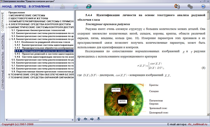The width and height of the screenshot is (210, 127).
Task: Select 6.ТЕХНИЧЕСКИЕ СРЕДСТВА ОБЕСПЕЧЕНИЯ chapter
Action: point(41,75)
